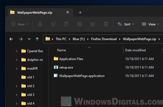The height and width of the screenshot is (107, 163).
Task: Add a new File Explorer tab
Action: coord(80,13)
